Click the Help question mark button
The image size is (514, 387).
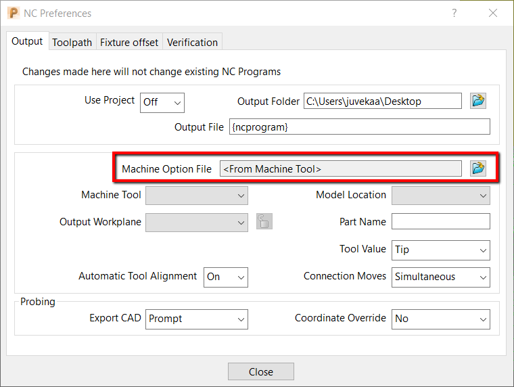pyautogui.click(x=454, y=13)
